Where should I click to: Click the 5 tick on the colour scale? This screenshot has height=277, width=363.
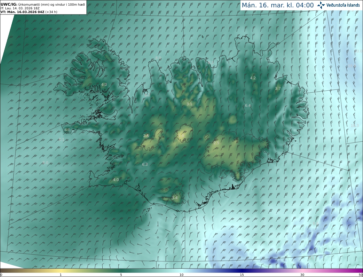[x=121, y=275]
